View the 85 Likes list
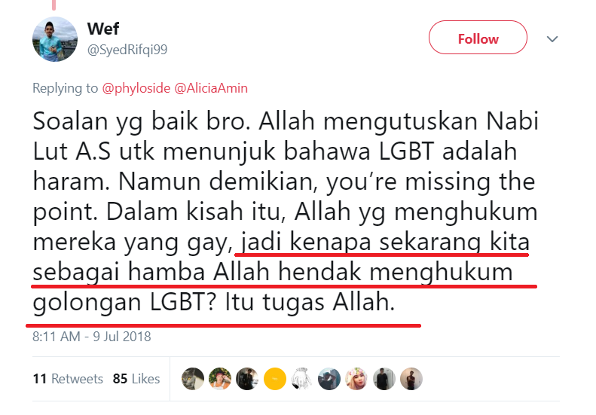 click(x=136, y=379)
